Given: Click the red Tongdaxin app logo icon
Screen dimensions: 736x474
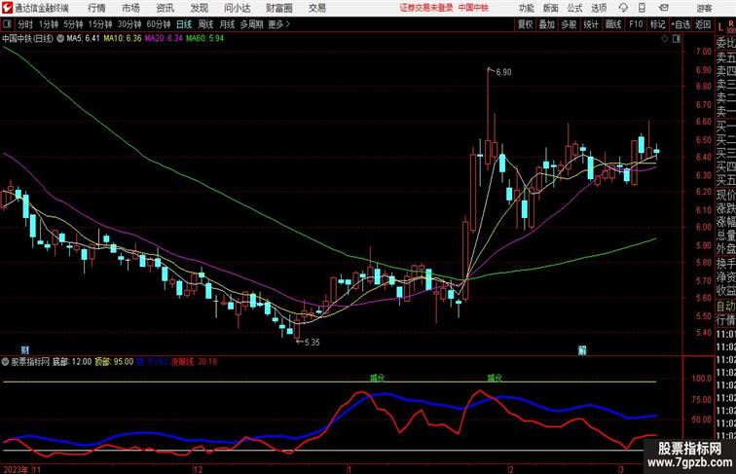Looking at the screenshot, I should [x=7, y=8].
